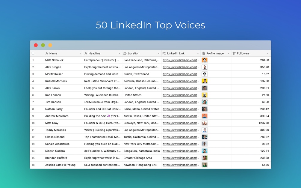301x188 pixels.
Task: Click the red window button
Action: 36,45
